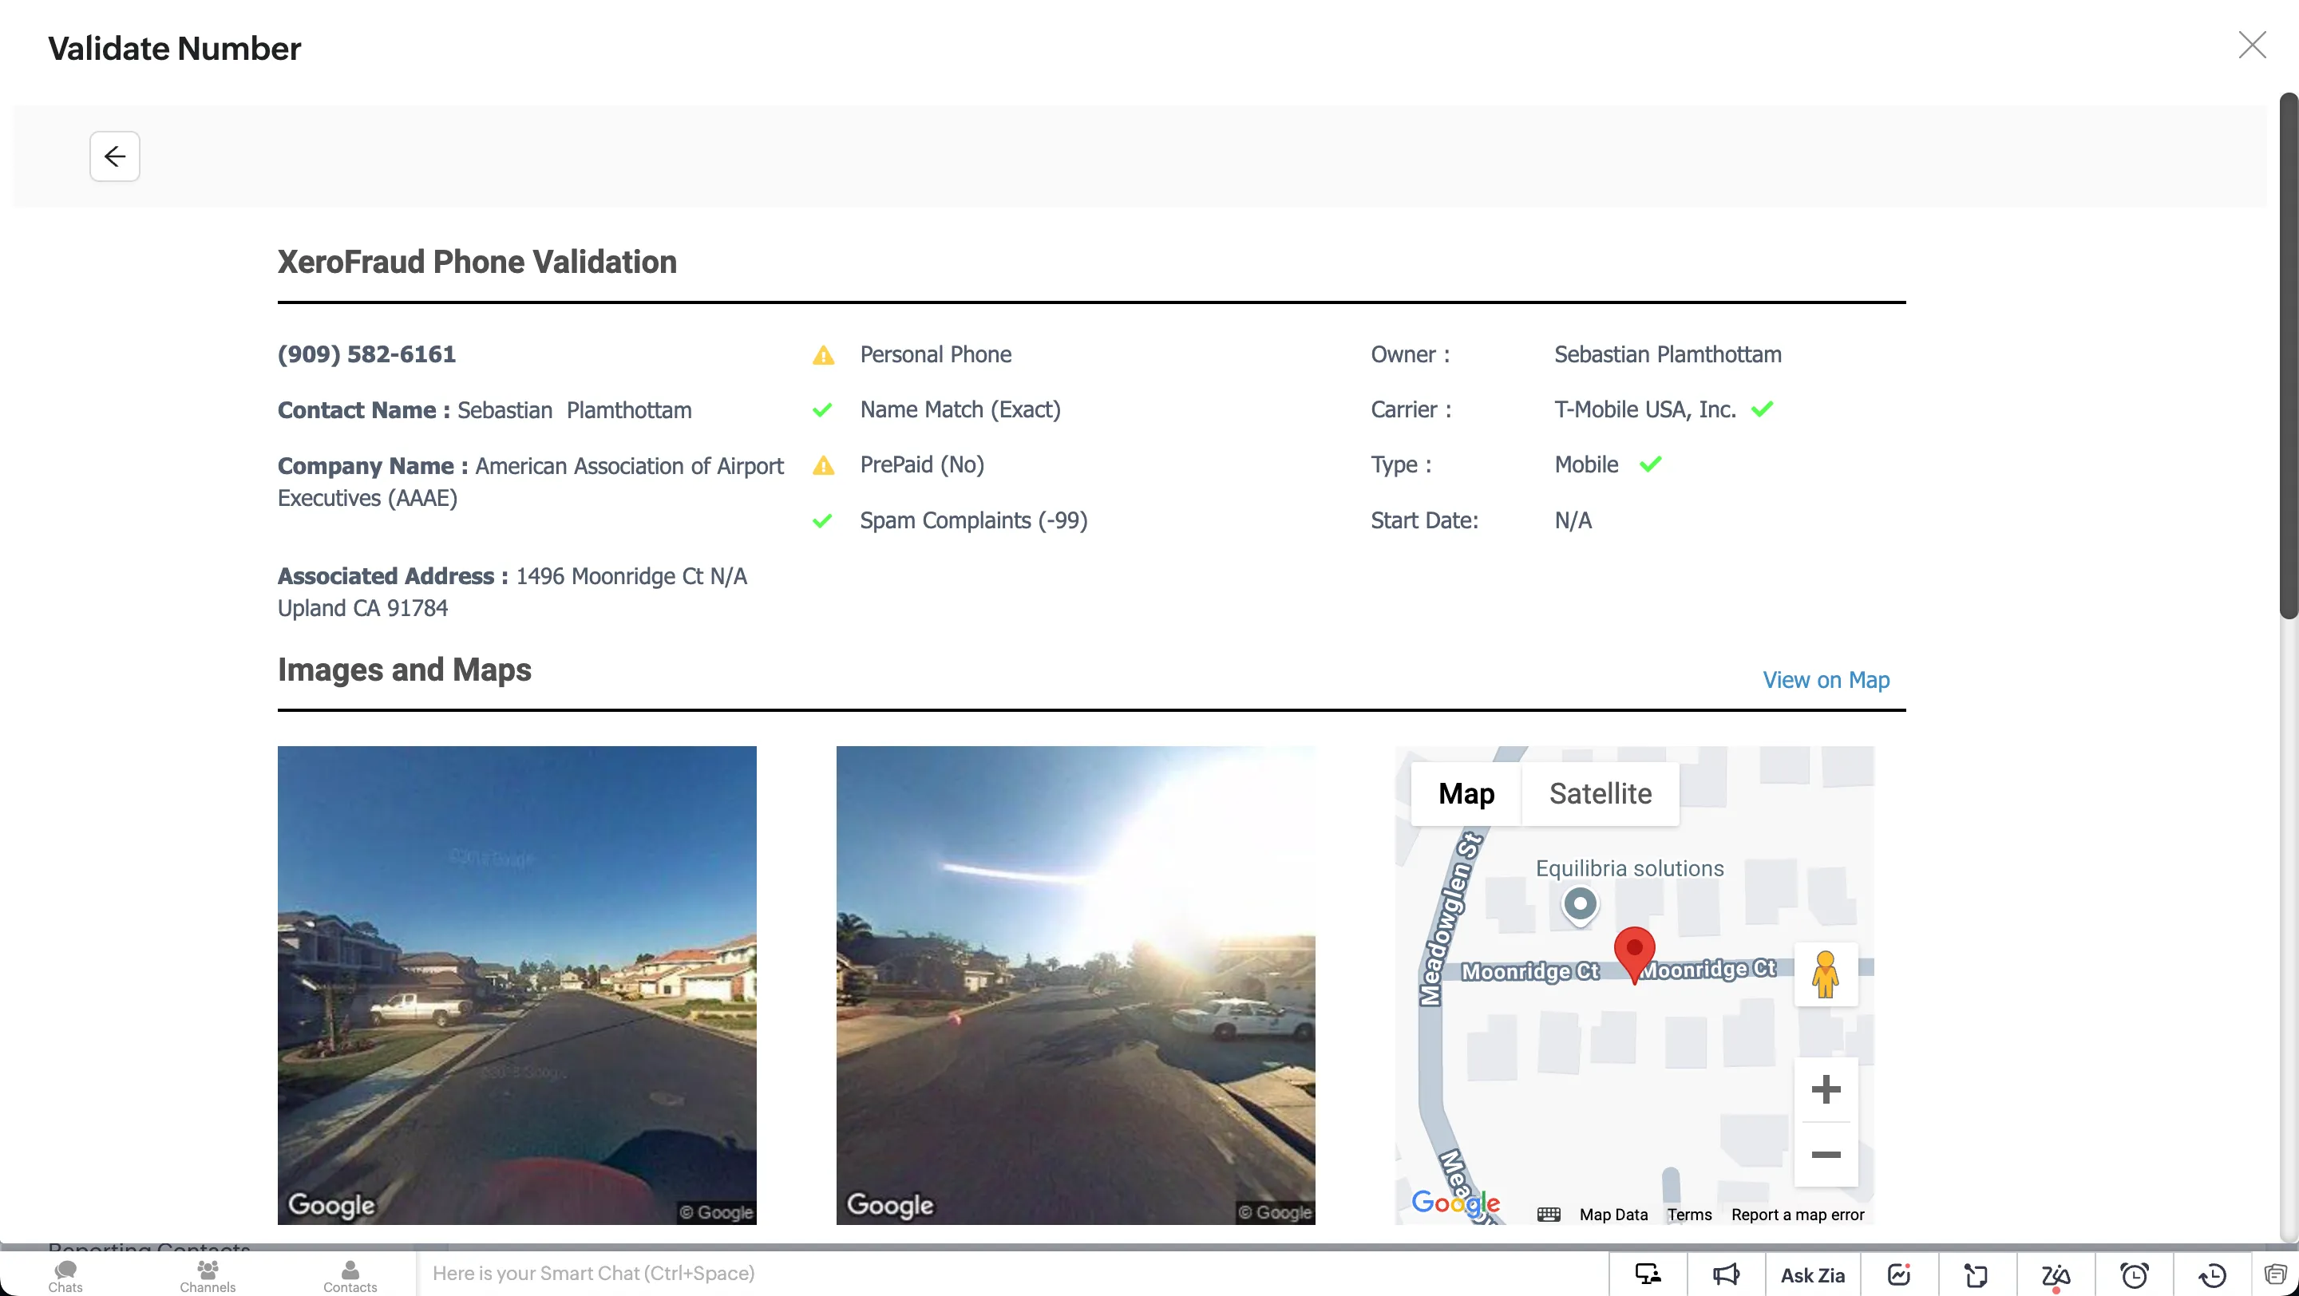
Task: Open Channels in bottom bar
Action: 207,1276
